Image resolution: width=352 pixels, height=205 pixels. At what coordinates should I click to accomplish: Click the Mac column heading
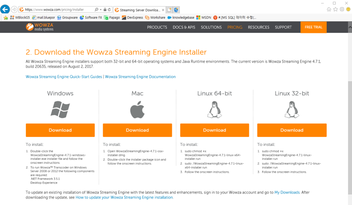[x=138, y=93]
